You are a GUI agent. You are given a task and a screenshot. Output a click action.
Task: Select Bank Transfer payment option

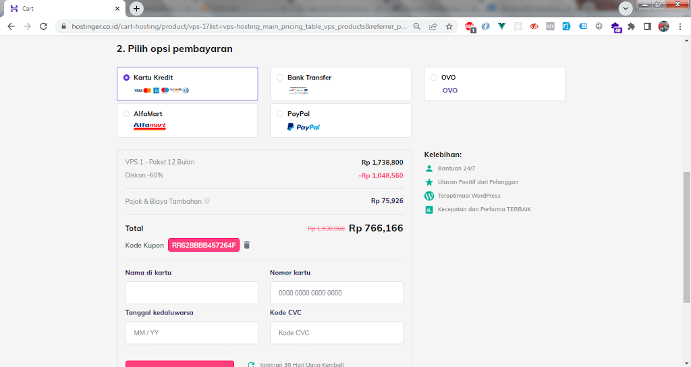[341, 84]
